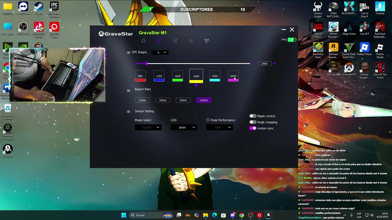This screenshot has width=392, height=220.
Task: Set report rate to 125Hz
Action: [x=142, y=100]
